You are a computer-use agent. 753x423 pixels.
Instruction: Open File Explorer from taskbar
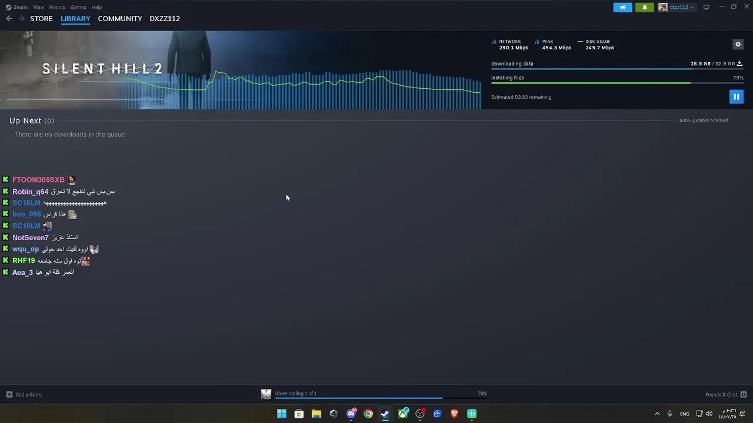(316, 414)
